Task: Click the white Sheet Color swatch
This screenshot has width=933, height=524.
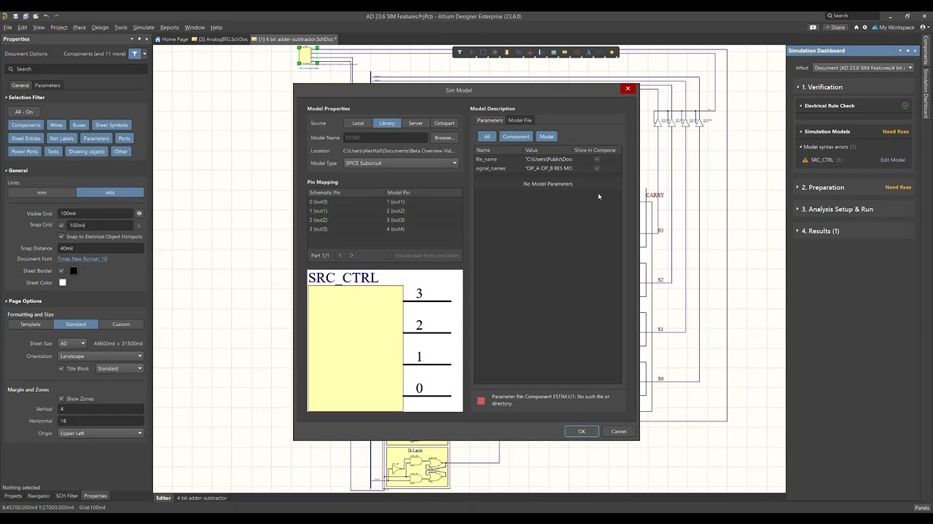Action: coord(63,282)
